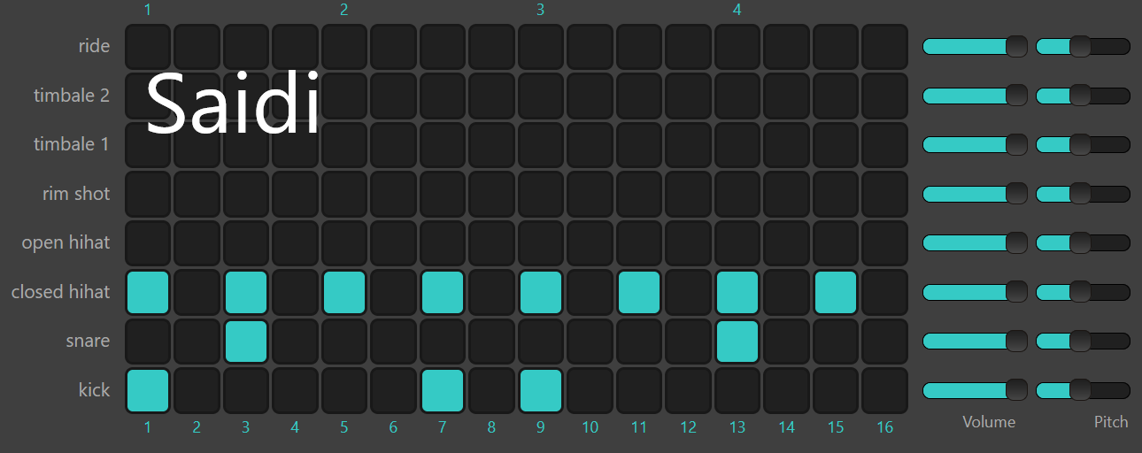Viewport: 1142px width, 453px height.
Task: Click the ride volume slider
Action: point(975,47)
